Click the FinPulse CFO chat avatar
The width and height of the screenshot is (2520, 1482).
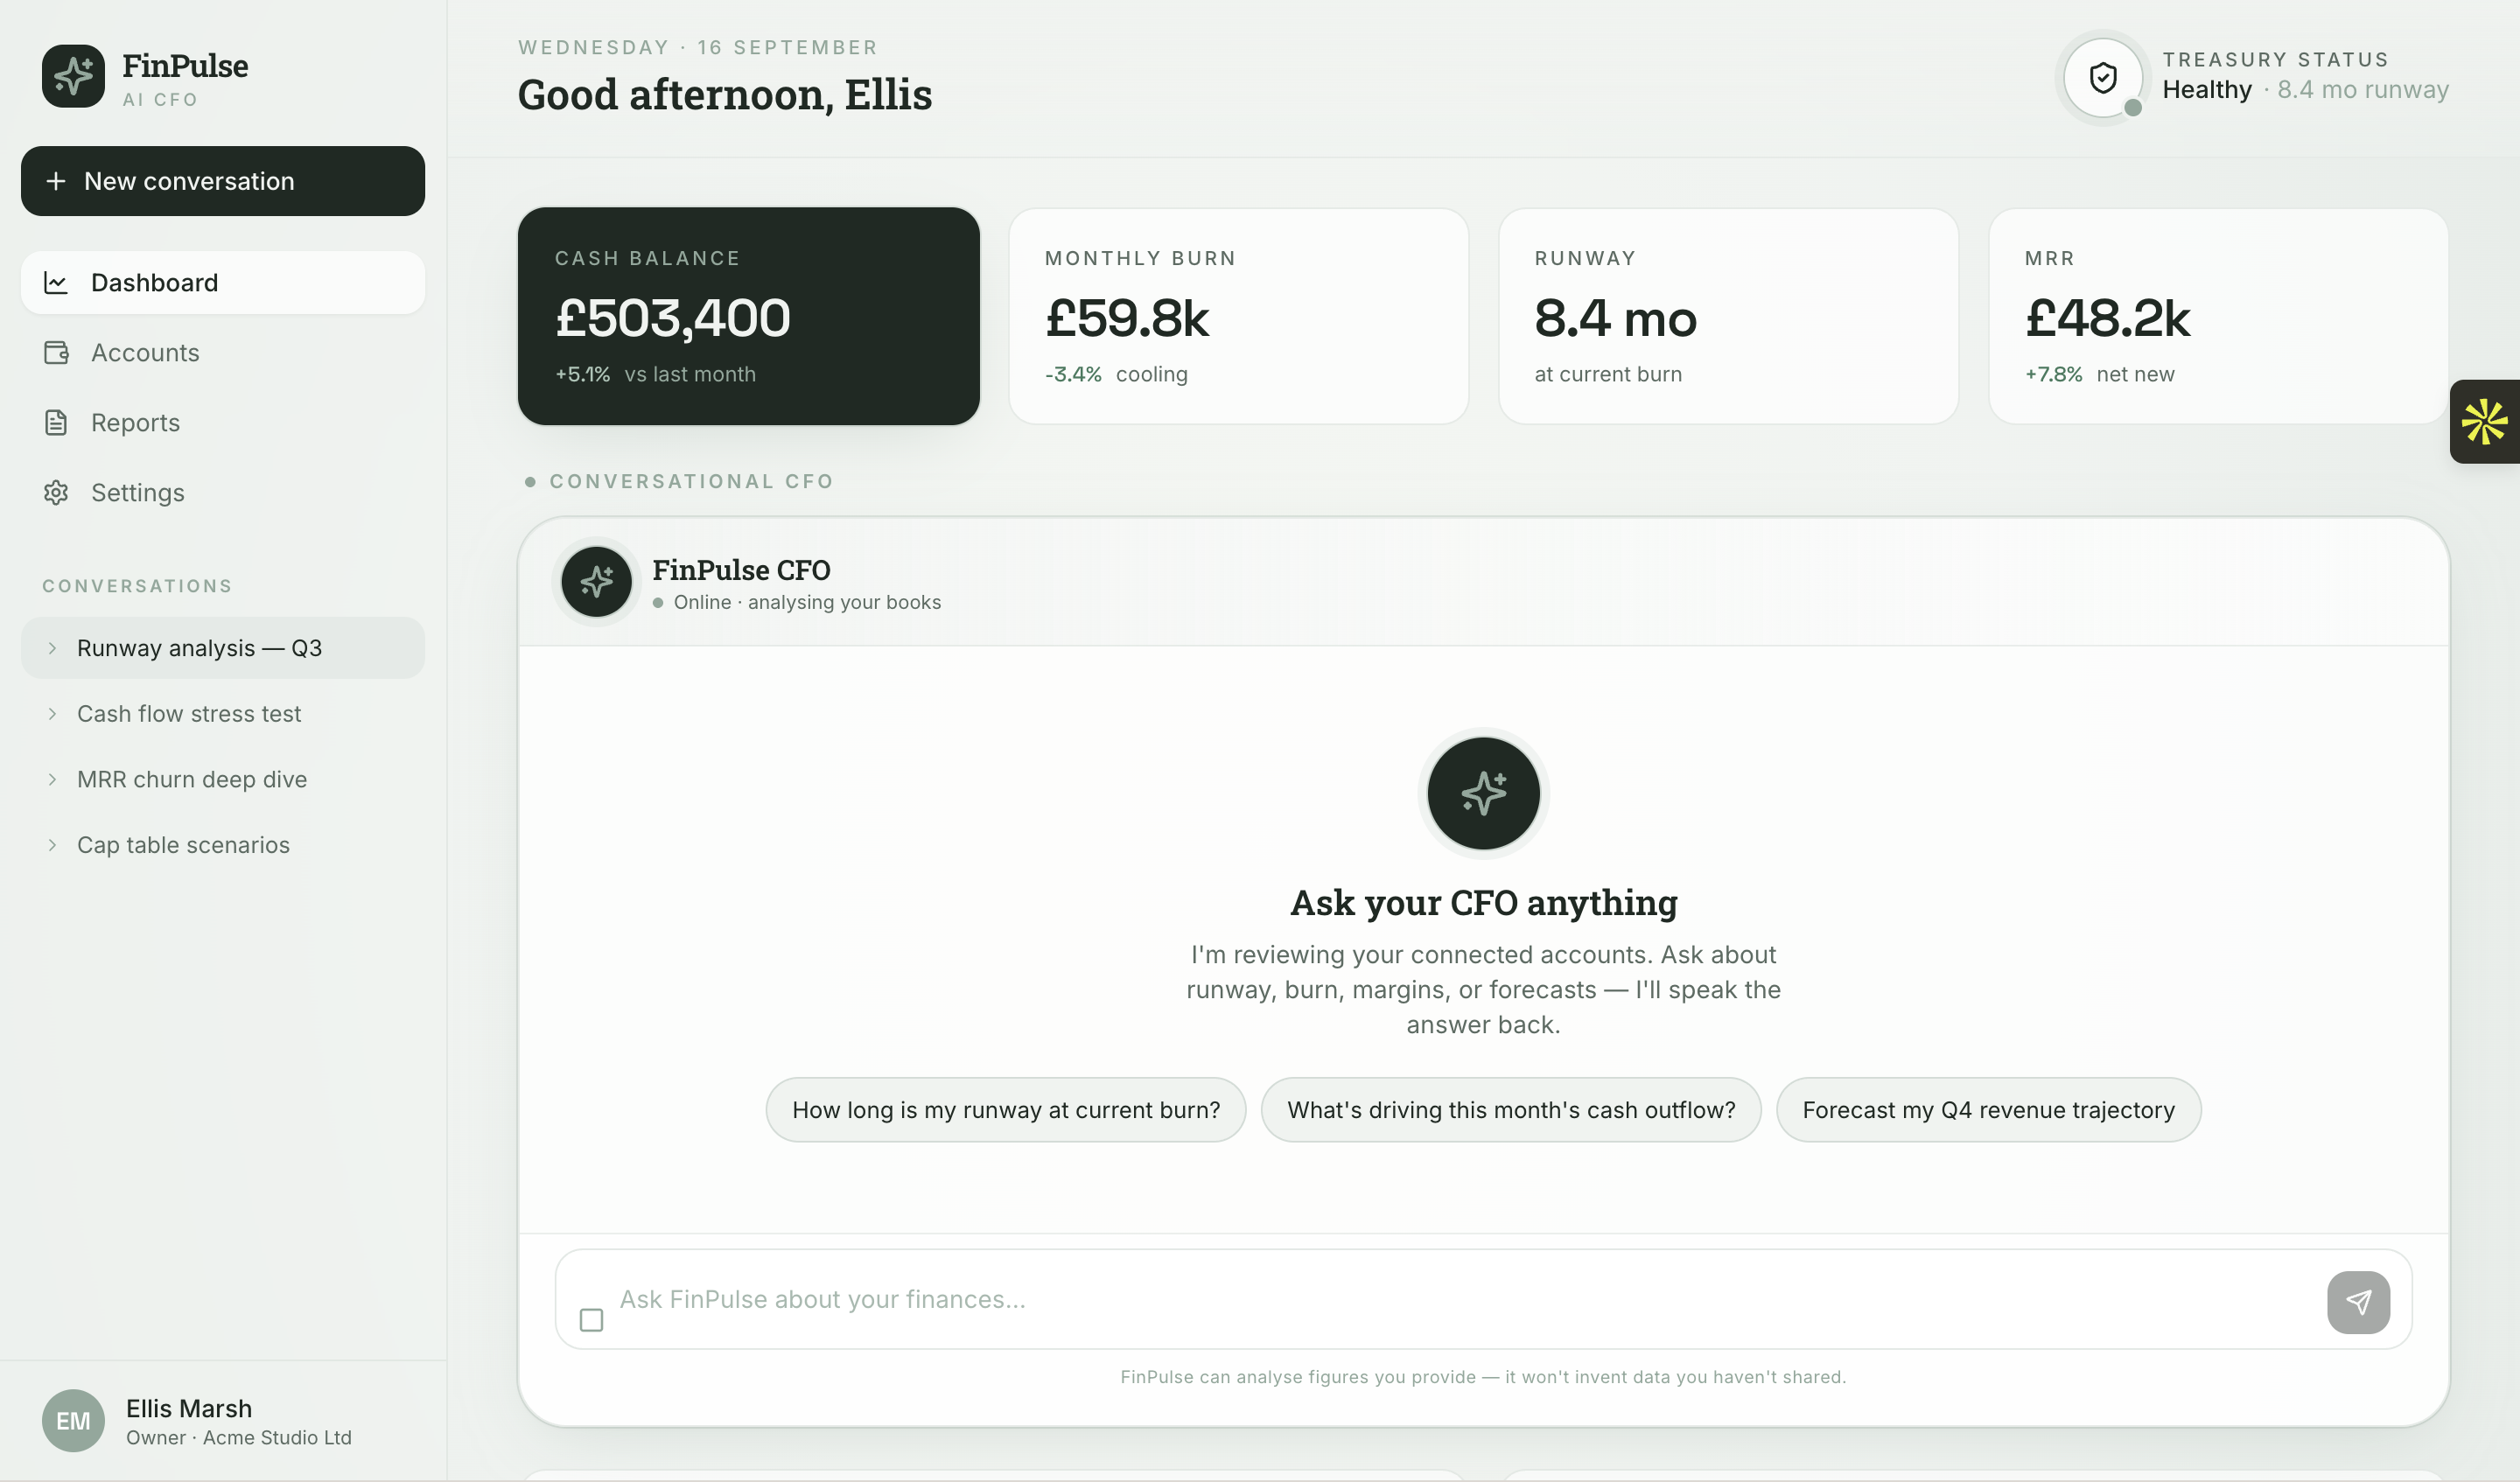596,581
